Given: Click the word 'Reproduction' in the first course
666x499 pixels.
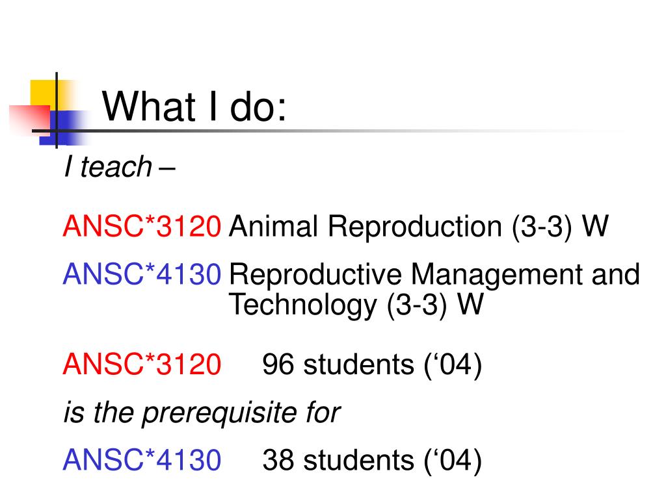Looking at the screenshot, I should (414, 227).
